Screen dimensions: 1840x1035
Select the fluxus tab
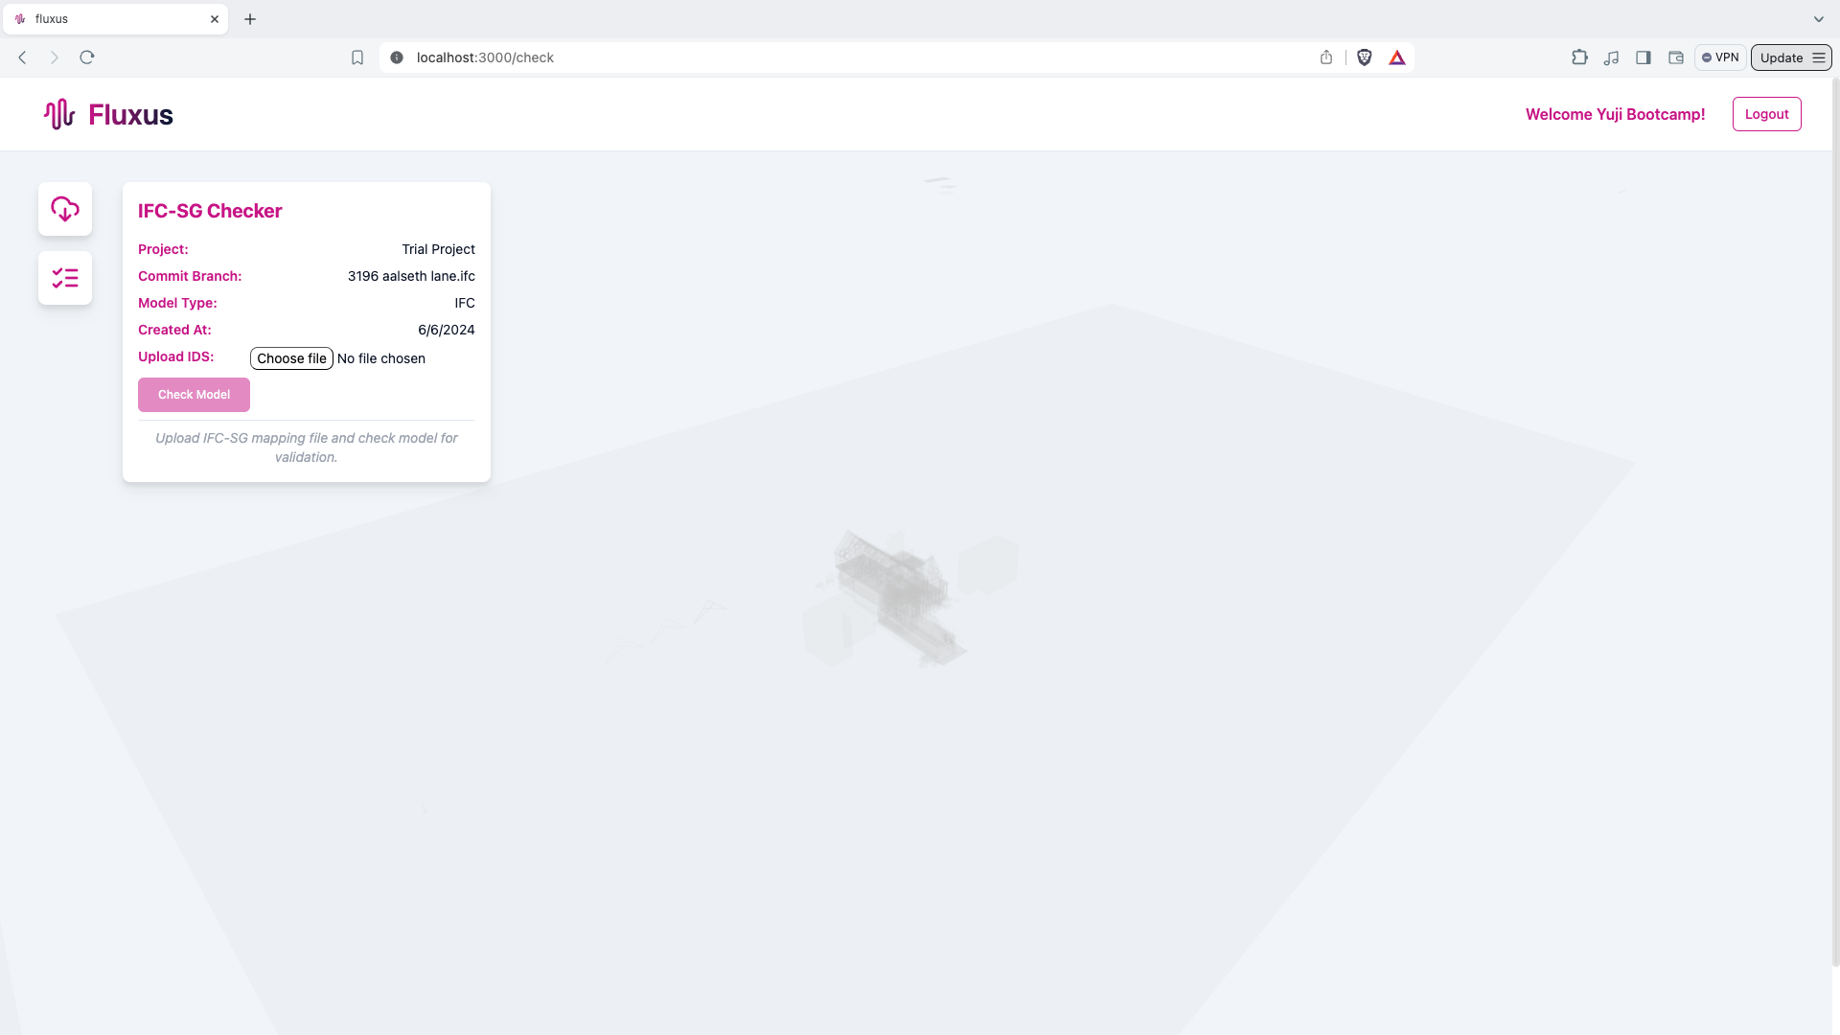105,19
